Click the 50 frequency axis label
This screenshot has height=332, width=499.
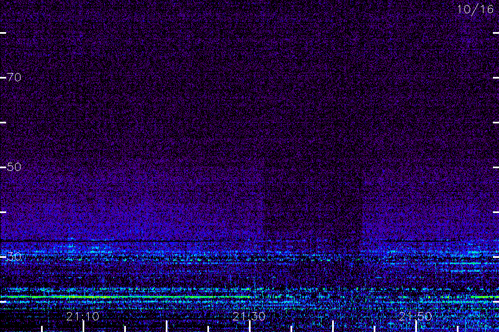(x=14, y=167)
